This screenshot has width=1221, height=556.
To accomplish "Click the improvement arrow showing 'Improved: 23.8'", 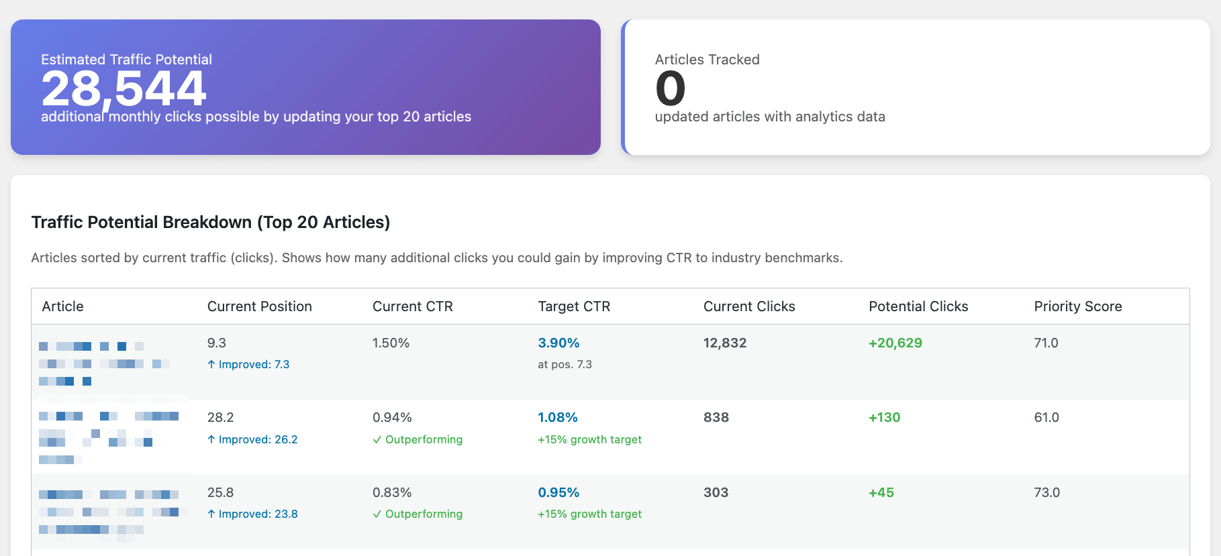I will tap(253, 514).
